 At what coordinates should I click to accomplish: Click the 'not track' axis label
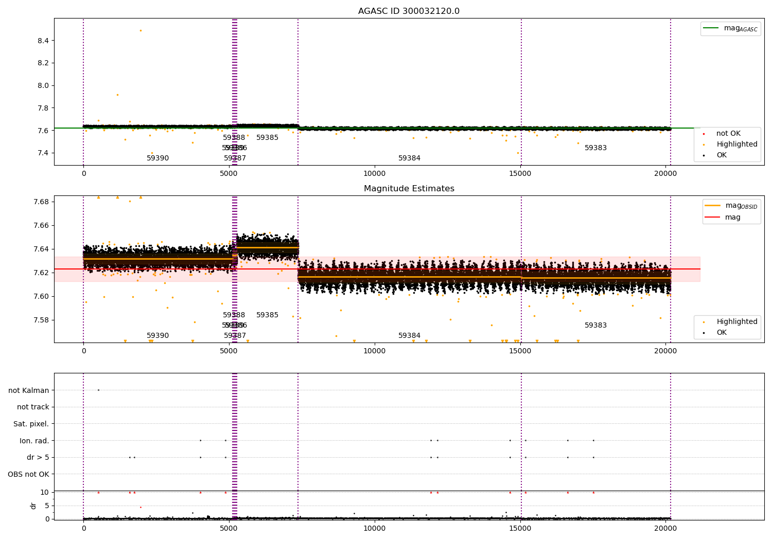(33, 407)
